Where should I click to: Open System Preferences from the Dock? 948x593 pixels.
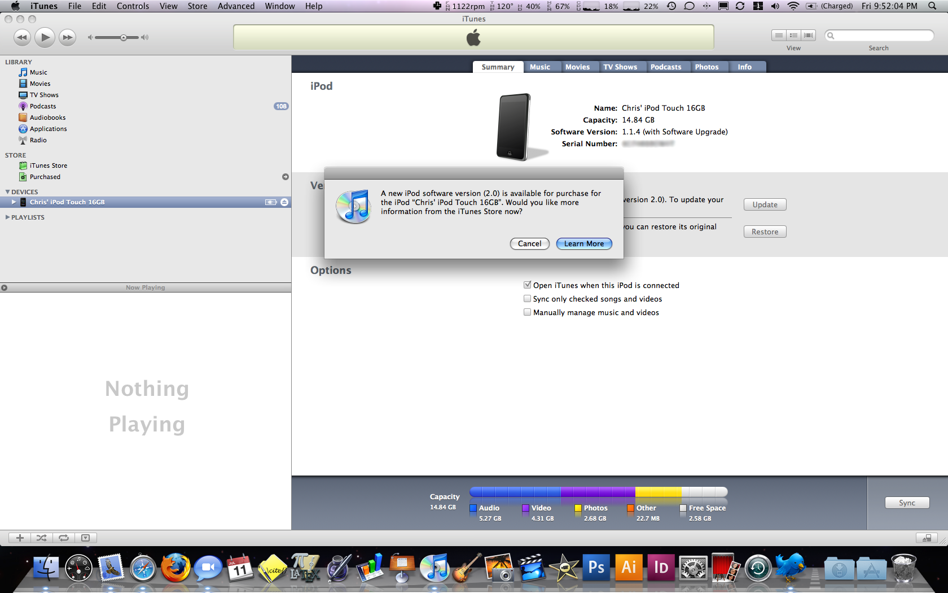click(x=693, y=568)
